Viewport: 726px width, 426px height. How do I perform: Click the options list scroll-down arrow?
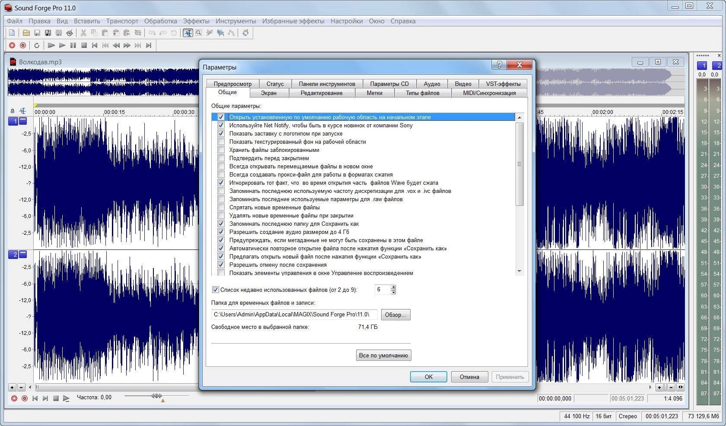(x=519, y=271)
